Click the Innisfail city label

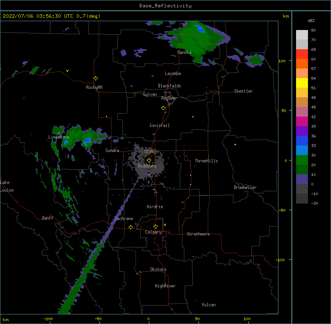(159, 125)
